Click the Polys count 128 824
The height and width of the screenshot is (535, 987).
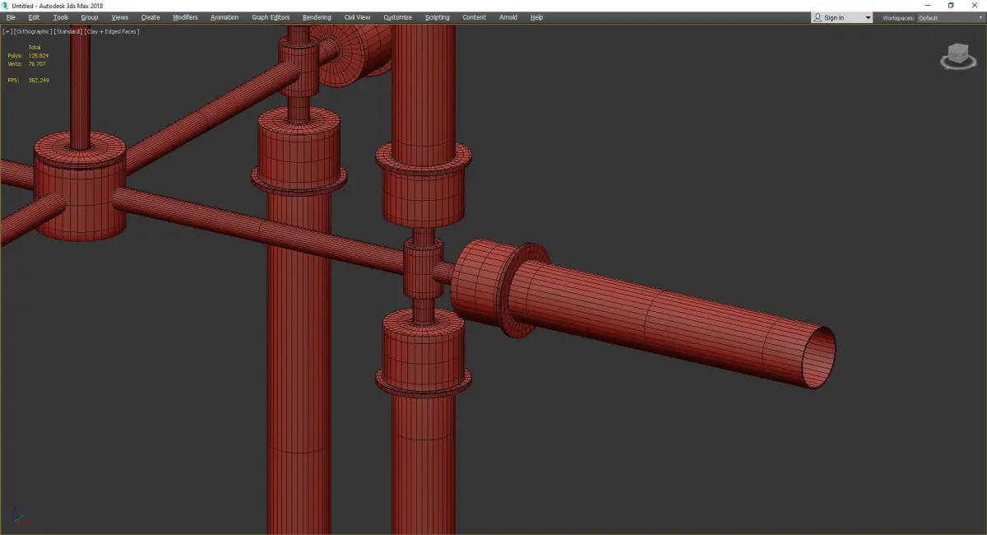[39, 55]
